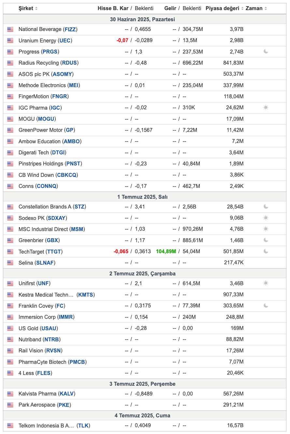This screenshot has height=434, width=290.
Task: Follow the TLK link for Telkom Indonesia
Action: 83,426
